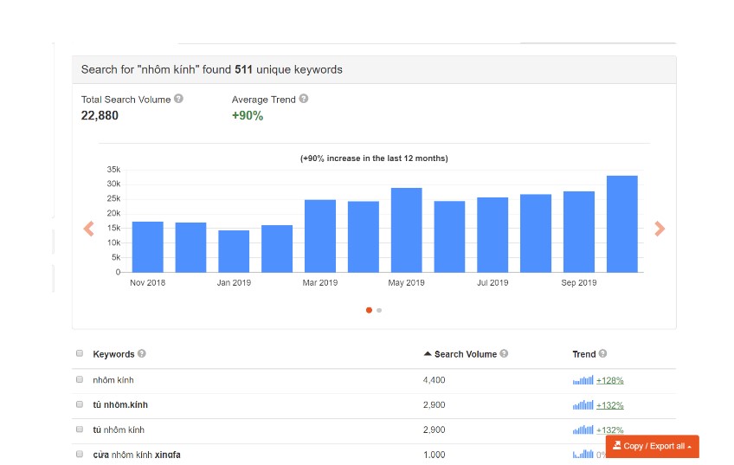The image size is (734, 465).
Task: Go to previous chart with left arrow
Action: point(87,229)
